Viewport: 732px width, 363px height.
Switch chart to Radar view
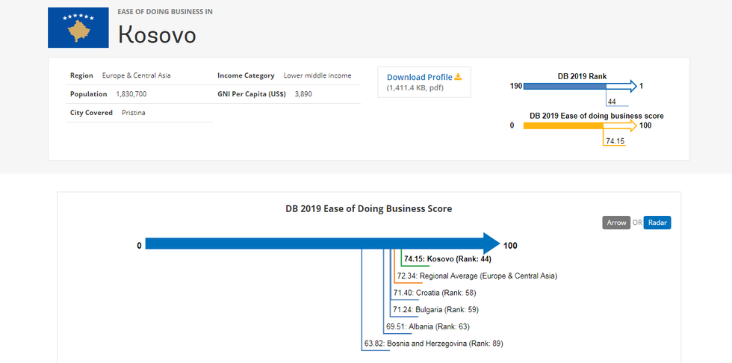click(657, 223)
